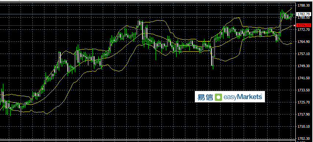Click the 1788.30 price axis label
Image resolution: width=313 pixels, height=142 pixels.
pos(303,6)
